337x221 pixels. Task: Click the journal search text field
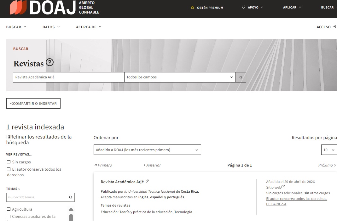pyautogui.click(x=68, y=77)
